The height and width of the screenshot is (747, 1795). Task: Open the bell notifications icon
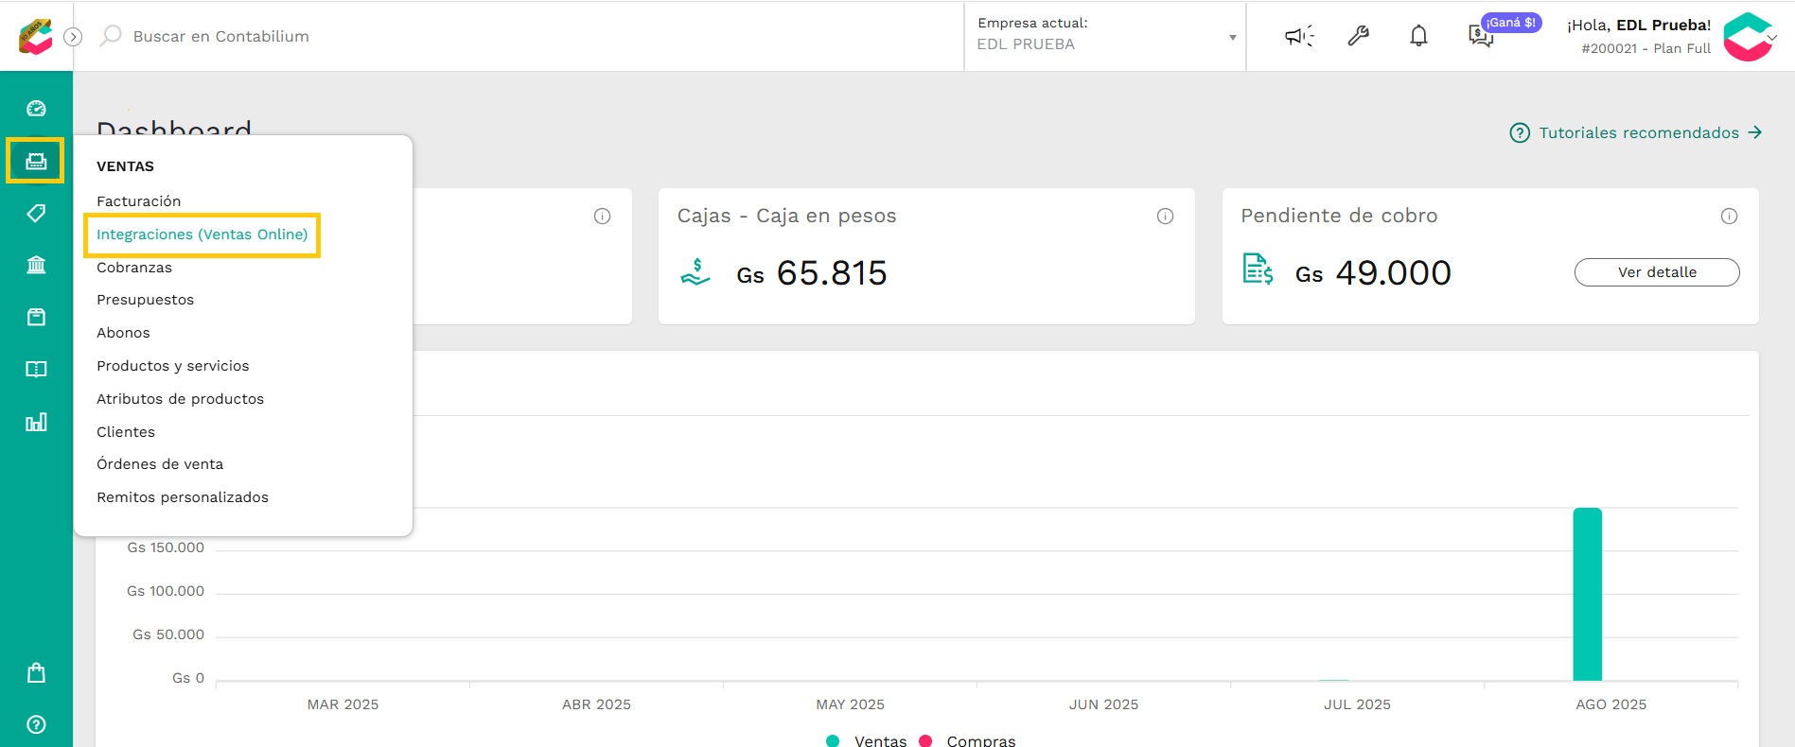[1418, 36]
